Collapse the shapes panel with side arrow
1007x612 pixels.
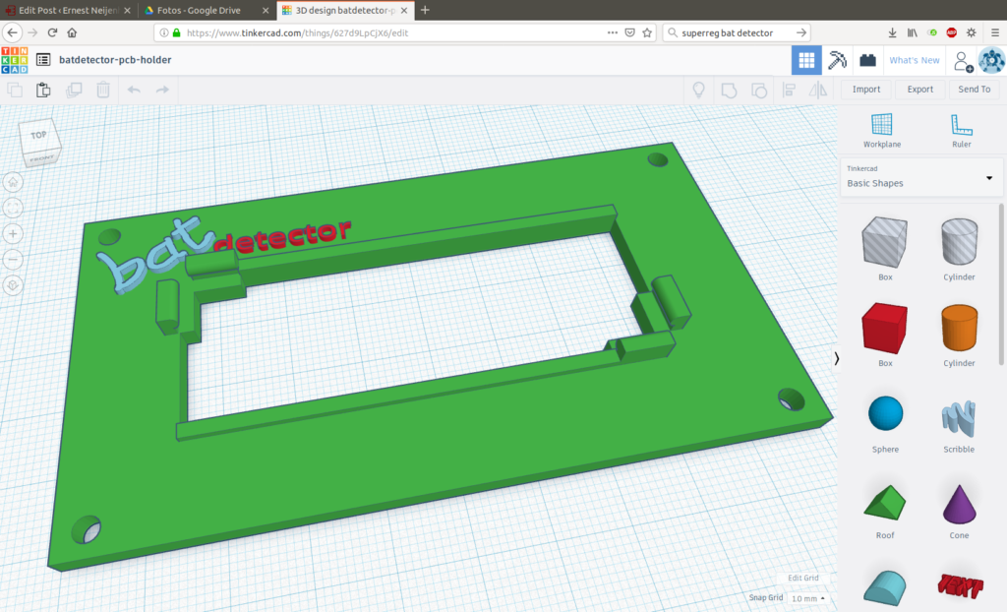pyautogui.click(x=836, y=358)
